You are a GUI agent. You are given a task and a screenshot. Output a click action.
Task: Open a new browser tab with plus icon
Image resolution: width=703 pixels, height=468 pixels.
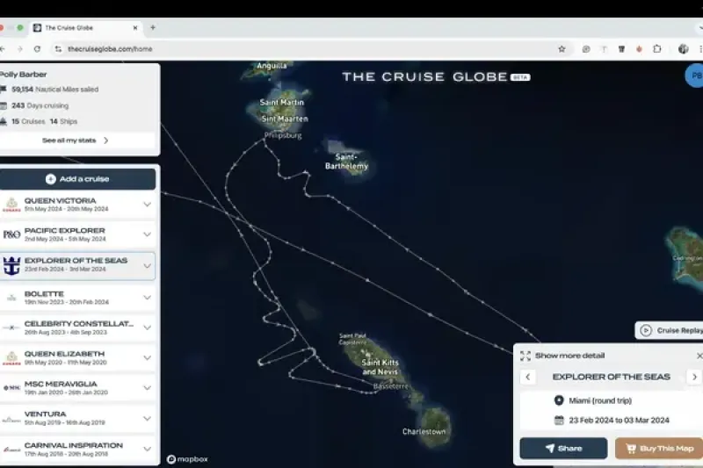[x=153, y=27]
